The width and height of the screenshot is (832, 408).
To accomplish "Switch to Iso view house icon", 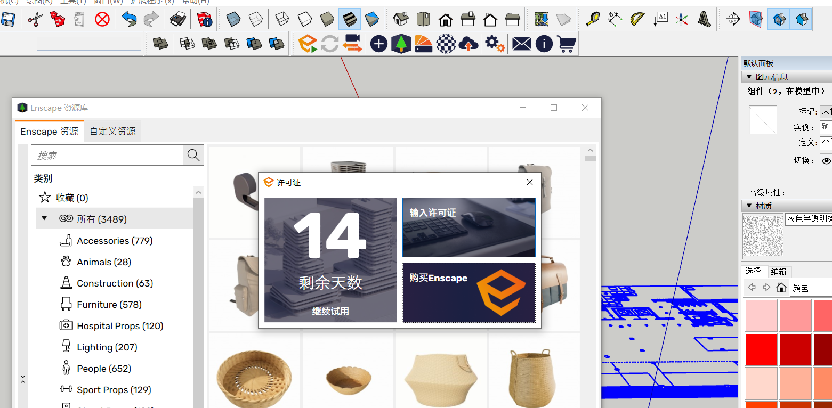I will 401,20.
